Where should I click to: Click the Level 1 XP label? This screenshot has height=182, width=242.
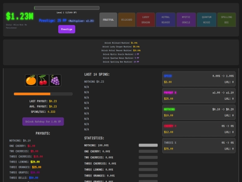tap(67, 13)
